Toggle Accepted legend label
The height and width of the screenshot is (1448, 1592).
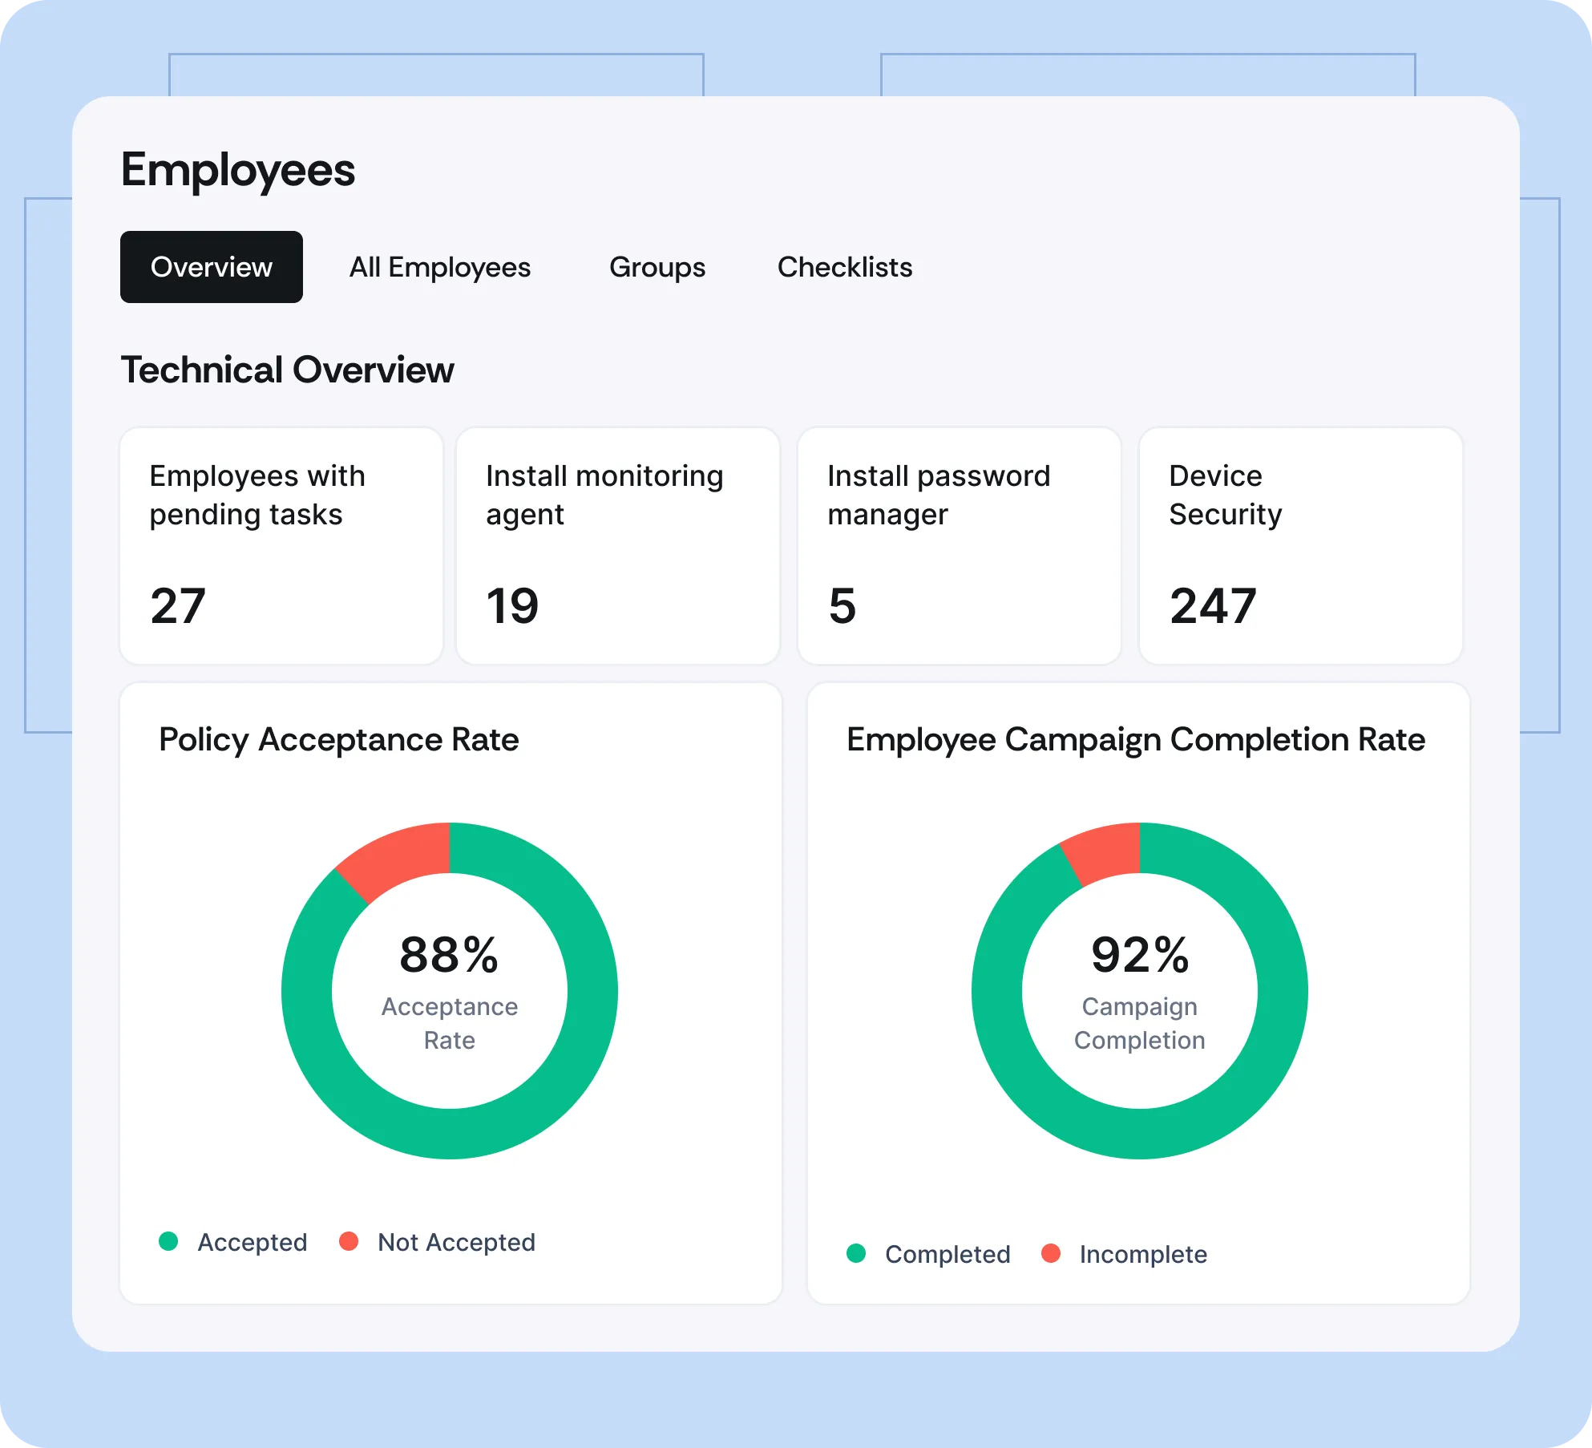coord(253,1242)
